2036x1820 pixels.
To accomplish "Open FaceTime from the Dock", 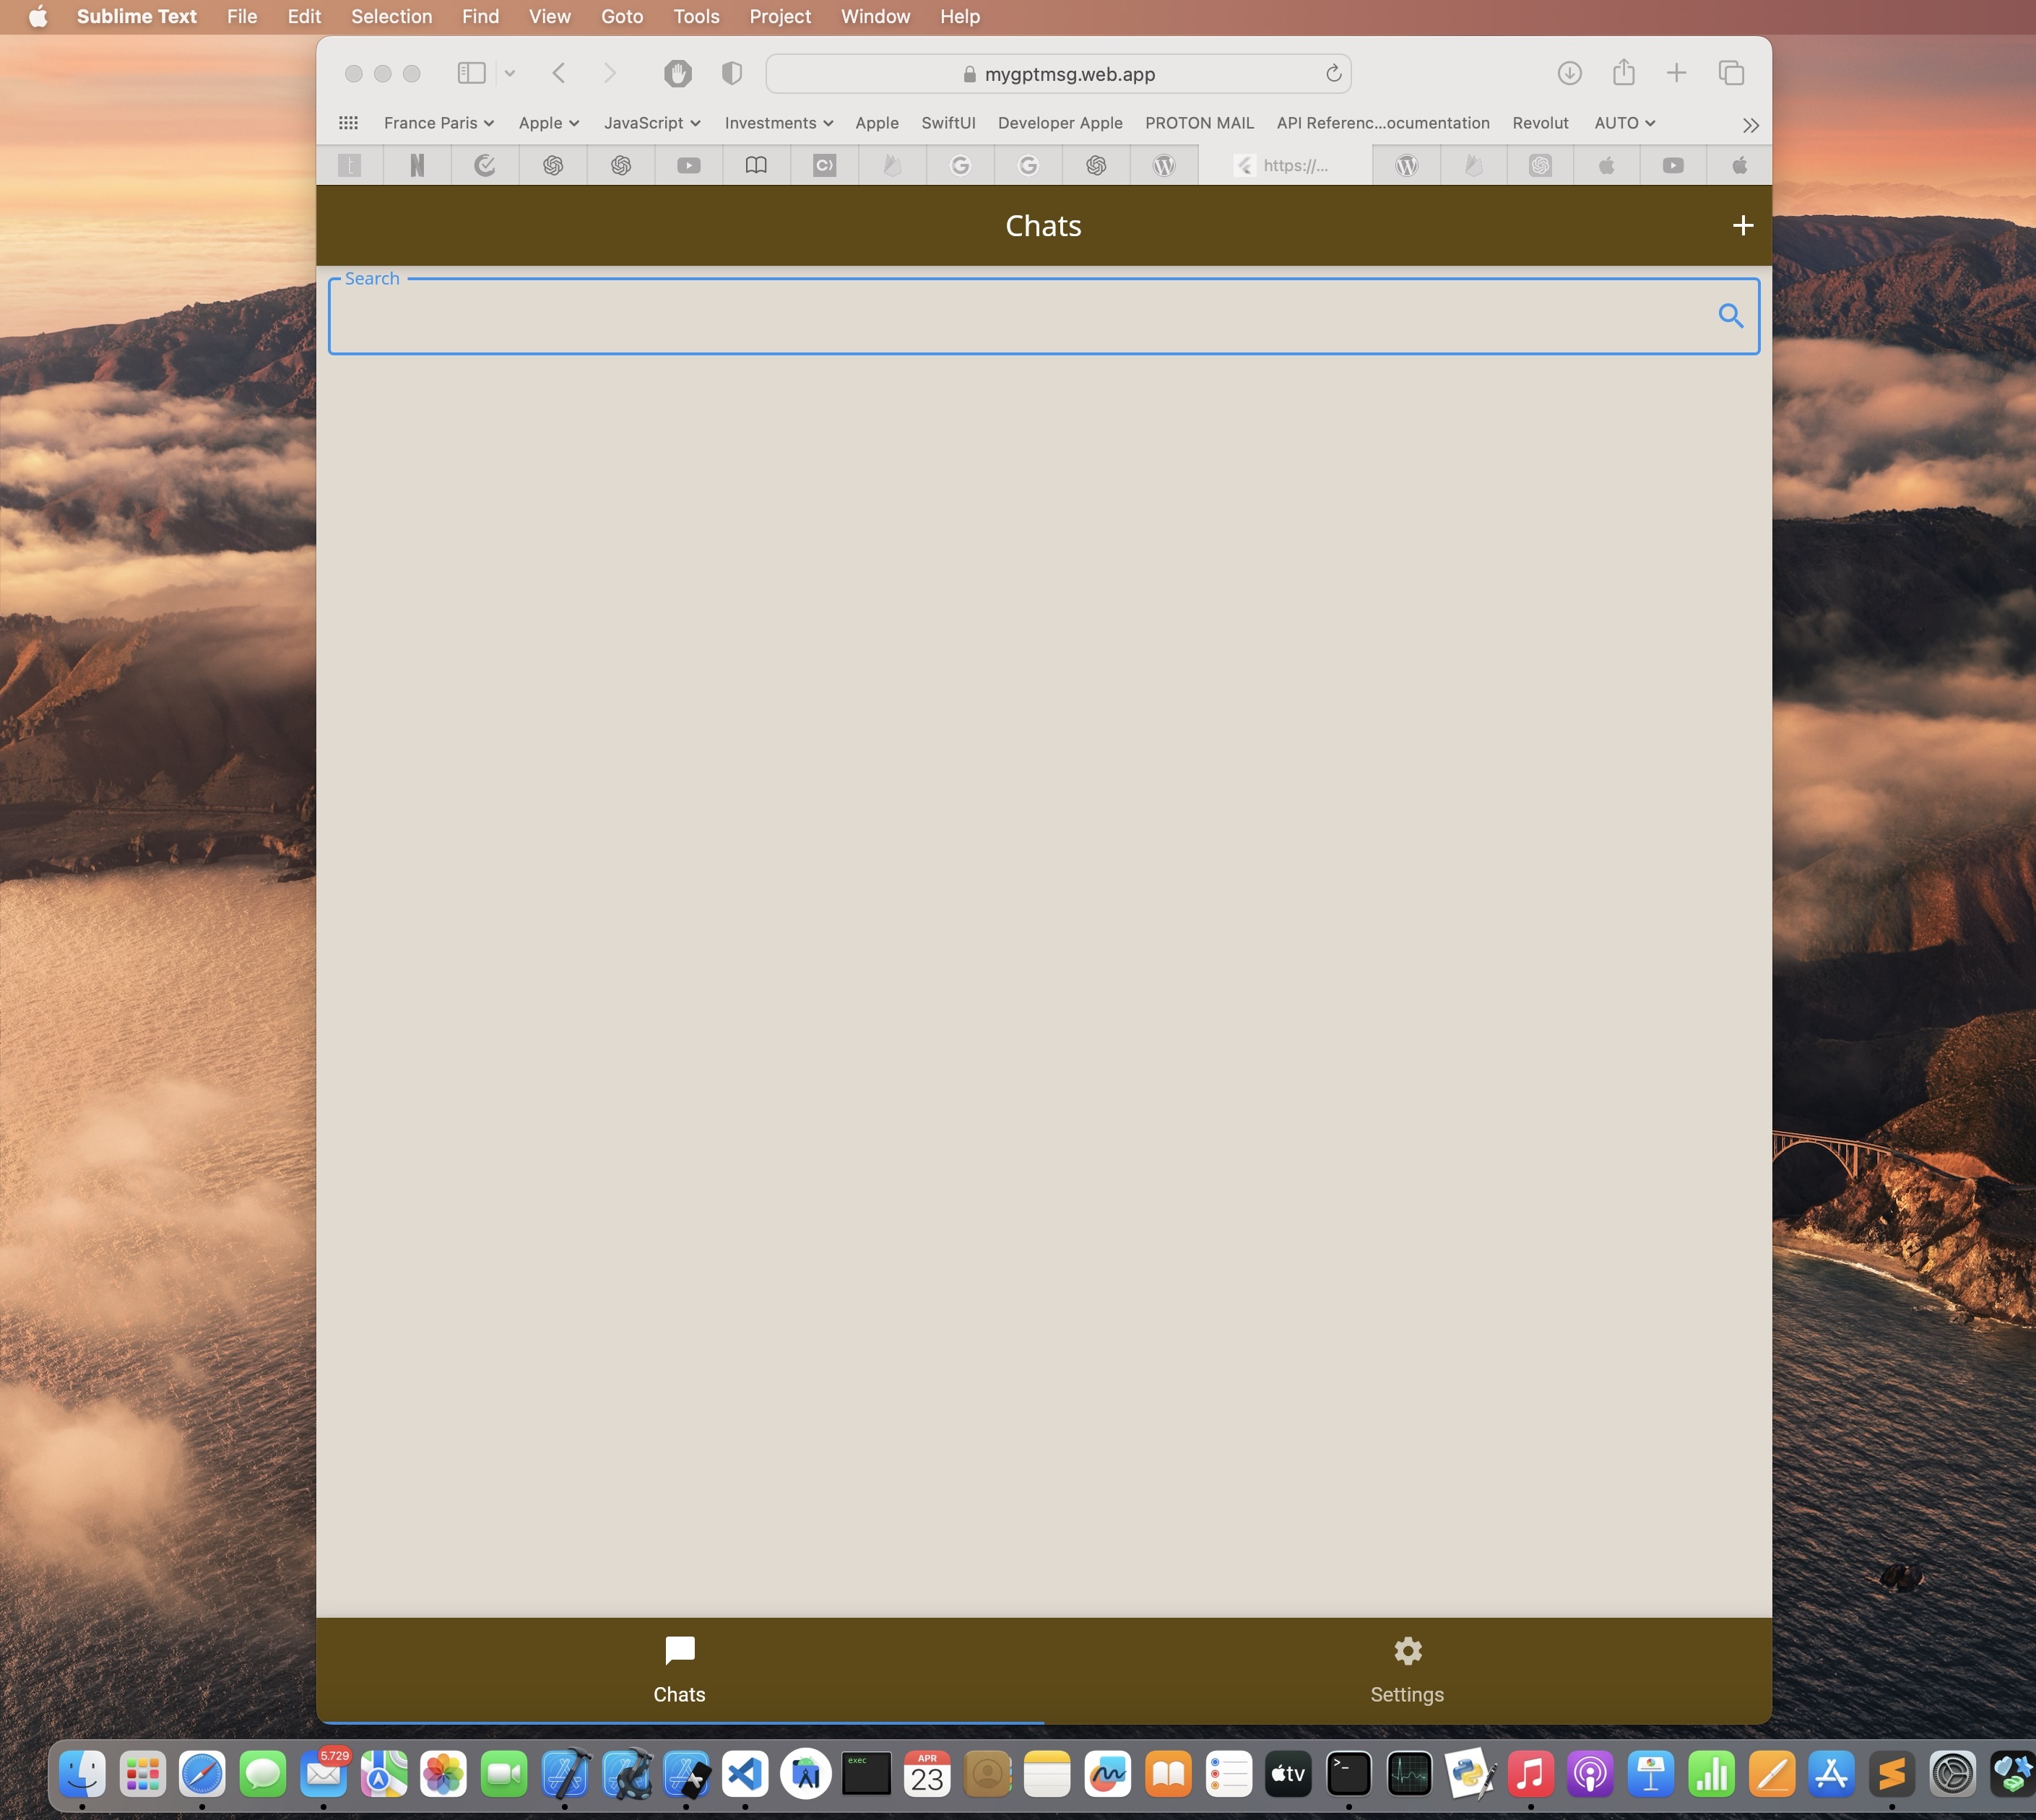I will (503, 1774).
